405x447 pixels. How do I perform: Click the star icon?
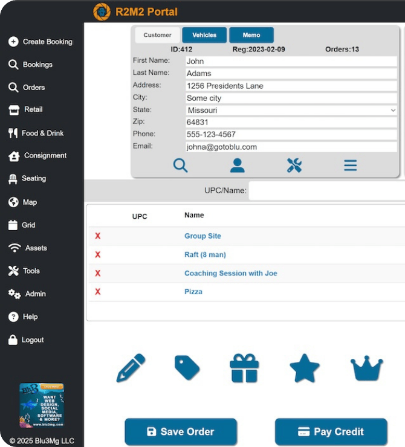tap(305, 368)
